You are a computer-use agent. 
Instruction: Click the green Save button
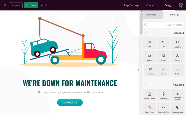click(33, 5)
